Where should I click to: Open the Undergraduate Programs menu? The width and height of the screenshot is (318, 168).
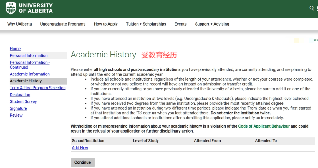point(63,24)
